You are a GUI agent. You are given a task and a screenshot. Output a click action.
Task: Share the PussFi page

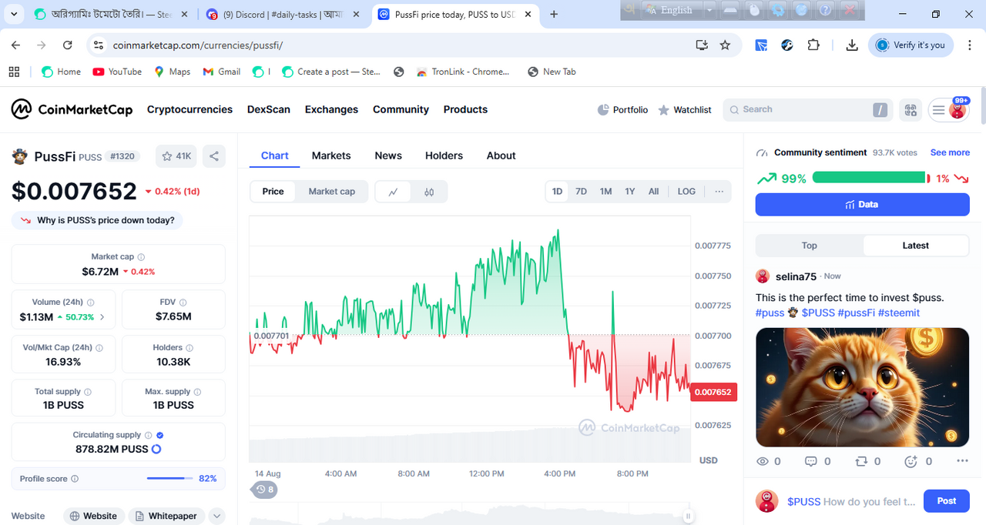(214, 156)
